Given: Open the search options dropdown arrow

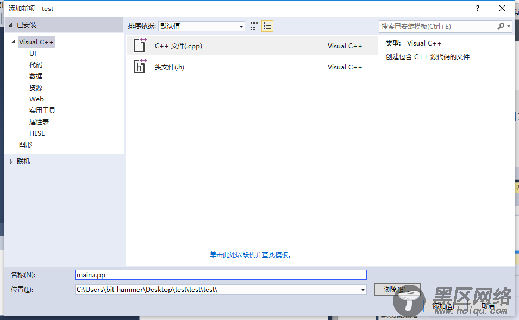Looking at the screenshot, I should pyautogui.click(x=509, y=26).
